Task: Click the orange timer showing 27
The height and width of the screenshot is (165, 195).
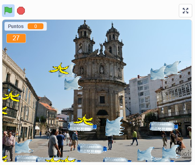Action: tap(16, 38)
